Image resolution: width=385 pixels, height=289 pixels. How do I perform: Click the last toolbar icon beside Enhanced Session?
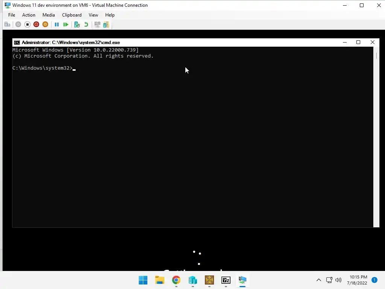point(106,24)
